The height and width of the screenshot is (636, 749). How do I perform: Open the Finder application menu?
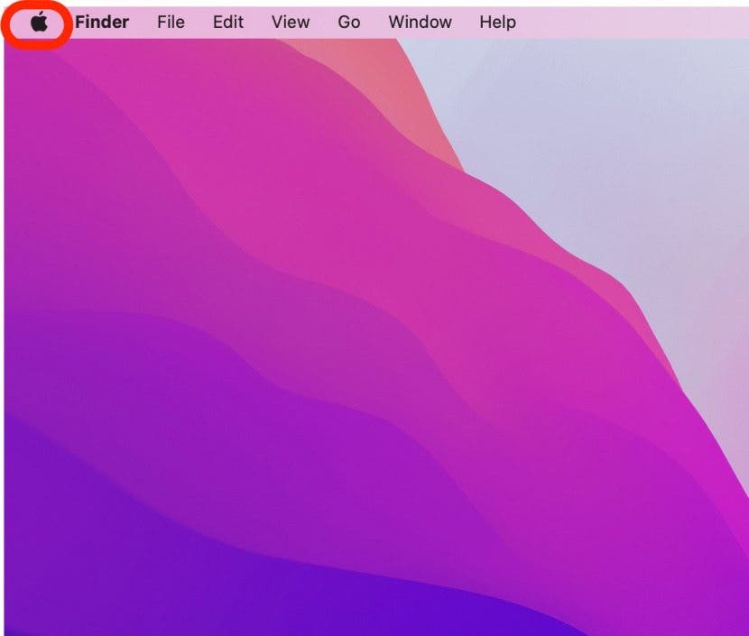(x=101, y=23)
